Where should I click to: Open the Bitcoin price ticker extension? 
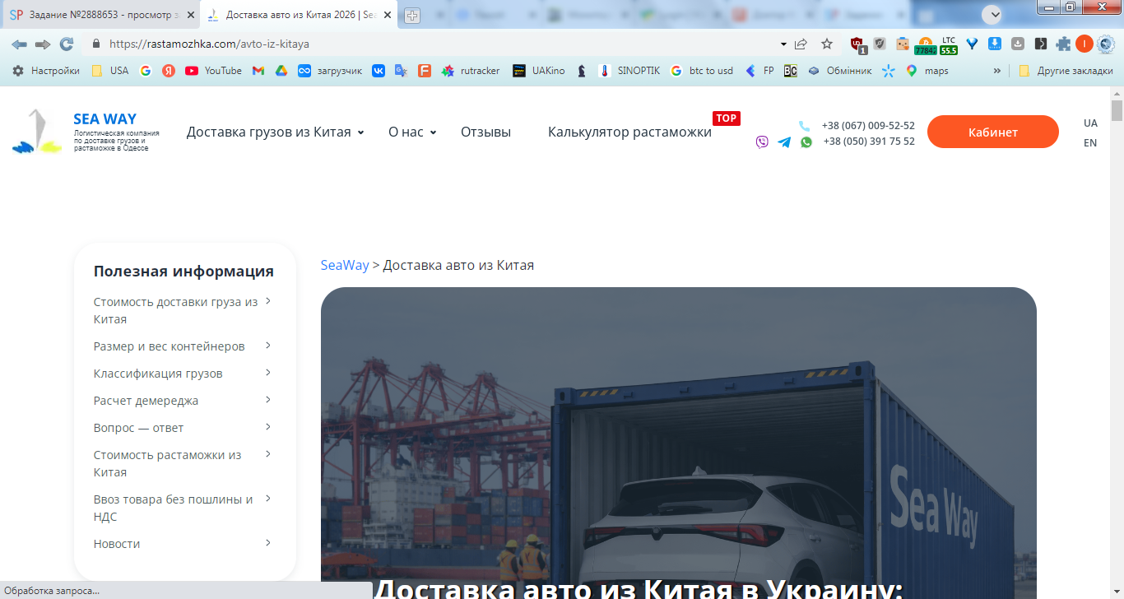pos(925,45)
